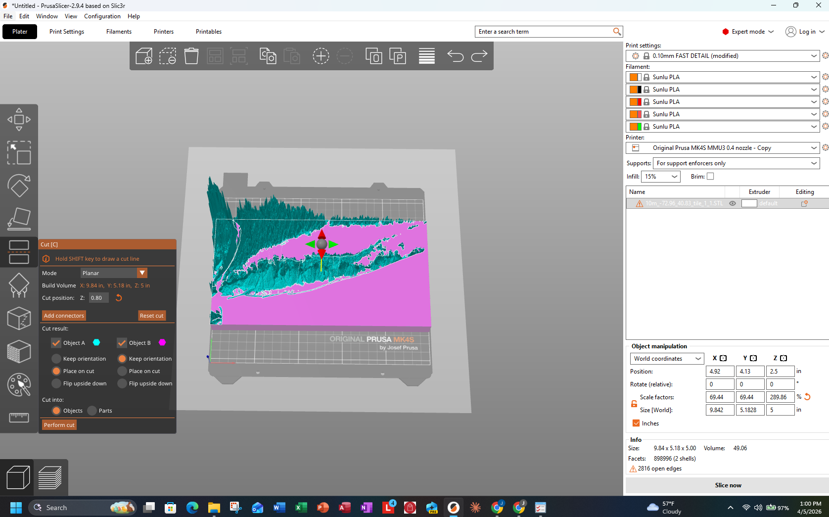The width and height of the screenshot is (829, 517).
Task: Toggle Object A checkbox
Action: [56, 343]
